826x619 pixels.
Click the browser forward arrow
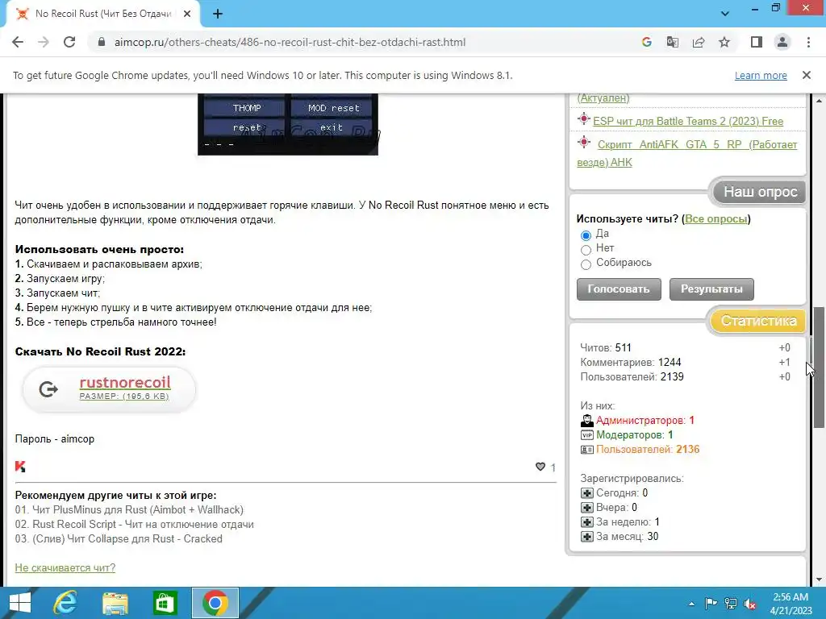[x=44, y=42]
